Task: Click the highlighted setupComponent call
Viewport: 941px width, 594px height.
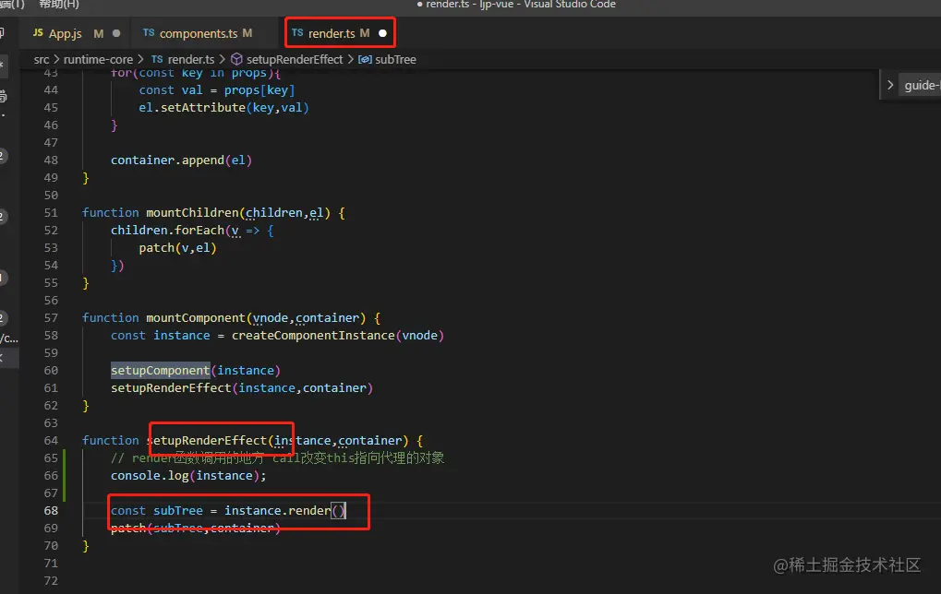Action: point(161,371)
